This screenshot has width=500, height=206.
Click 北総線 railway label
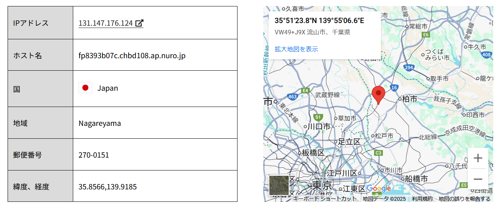(x=428, y=137)
